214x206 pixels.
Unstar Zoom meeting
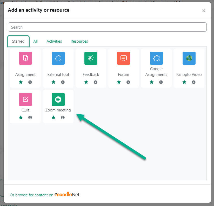point(53,117)
